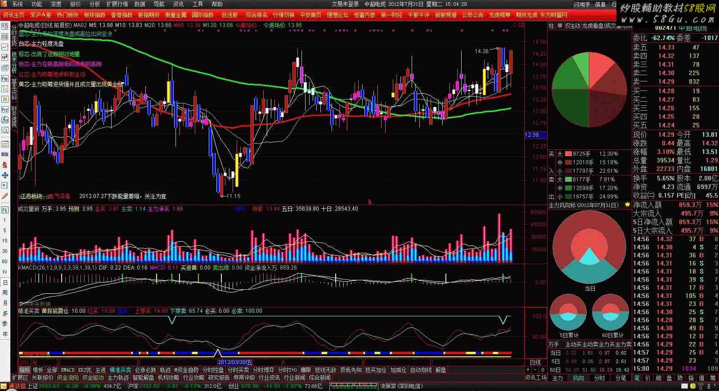Click the line trend chart sidebar icon
The width and height of the screenshot is (719, 391).
pyautogui.click(x=5, y=47)
